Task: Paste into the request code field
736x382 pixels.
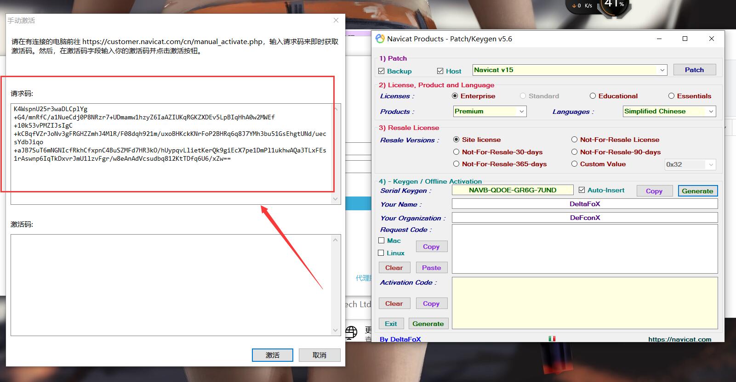Action: pyautogui.click(x=431, y=268)
